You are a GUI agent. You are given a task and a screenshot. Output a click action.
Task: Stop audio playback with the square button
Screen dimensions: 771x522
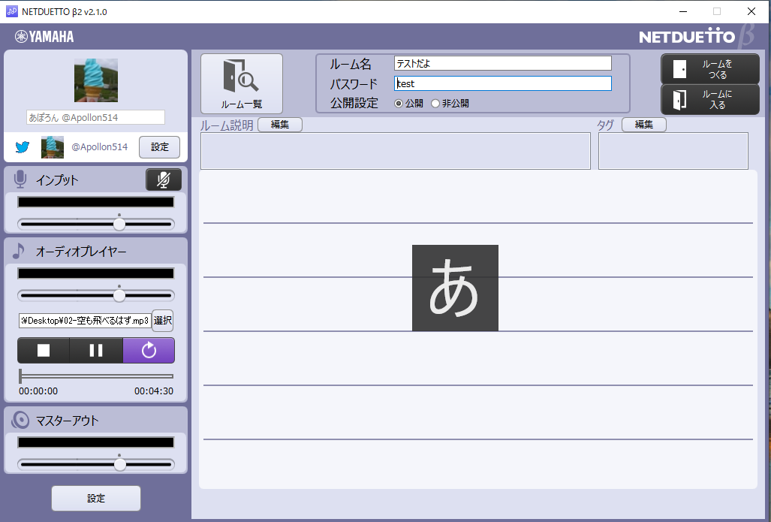click(x=44, y=350)
